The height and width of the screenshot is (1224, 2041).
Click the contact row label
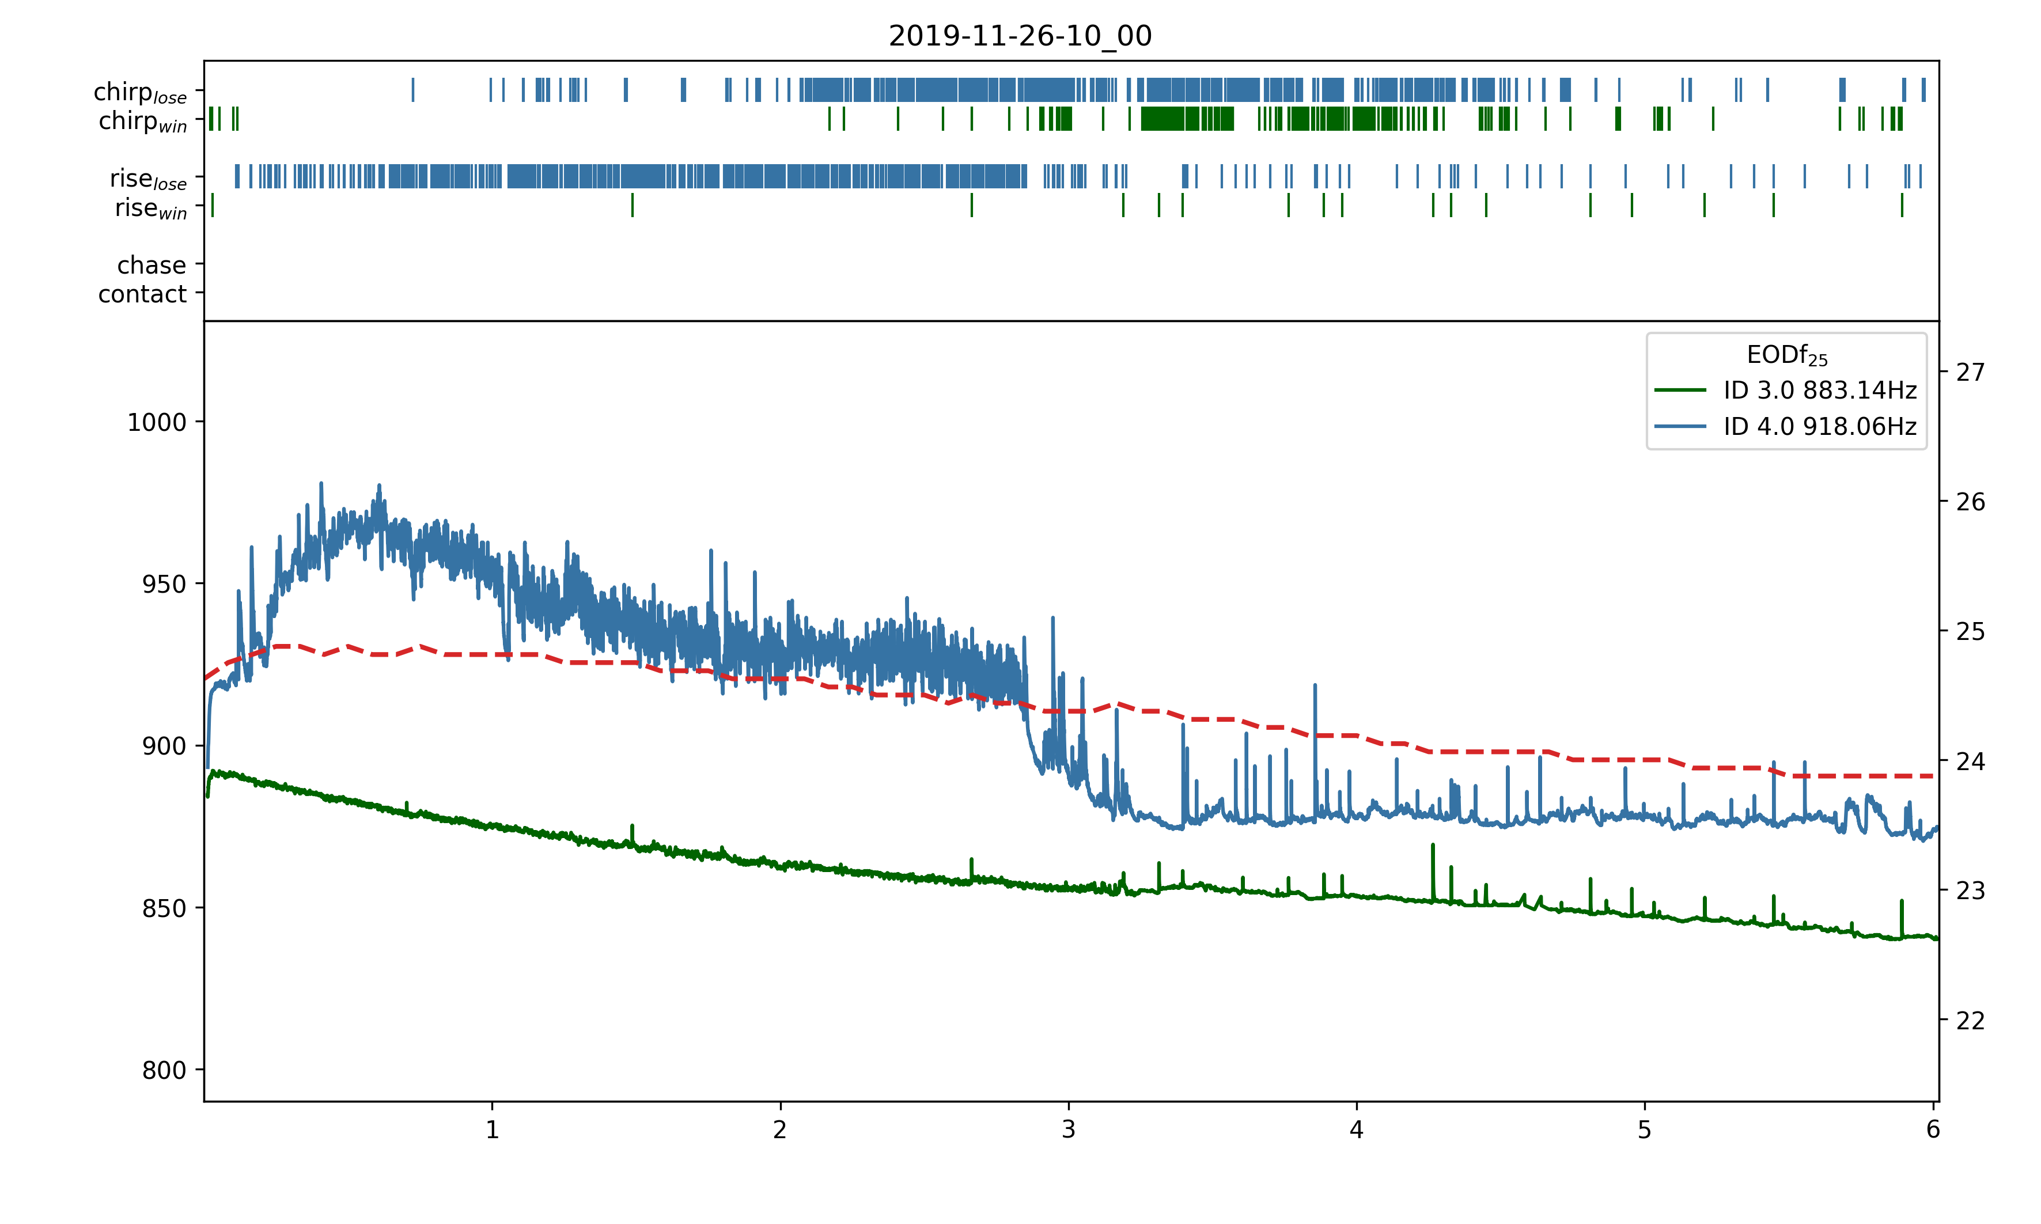click(143, 294)
